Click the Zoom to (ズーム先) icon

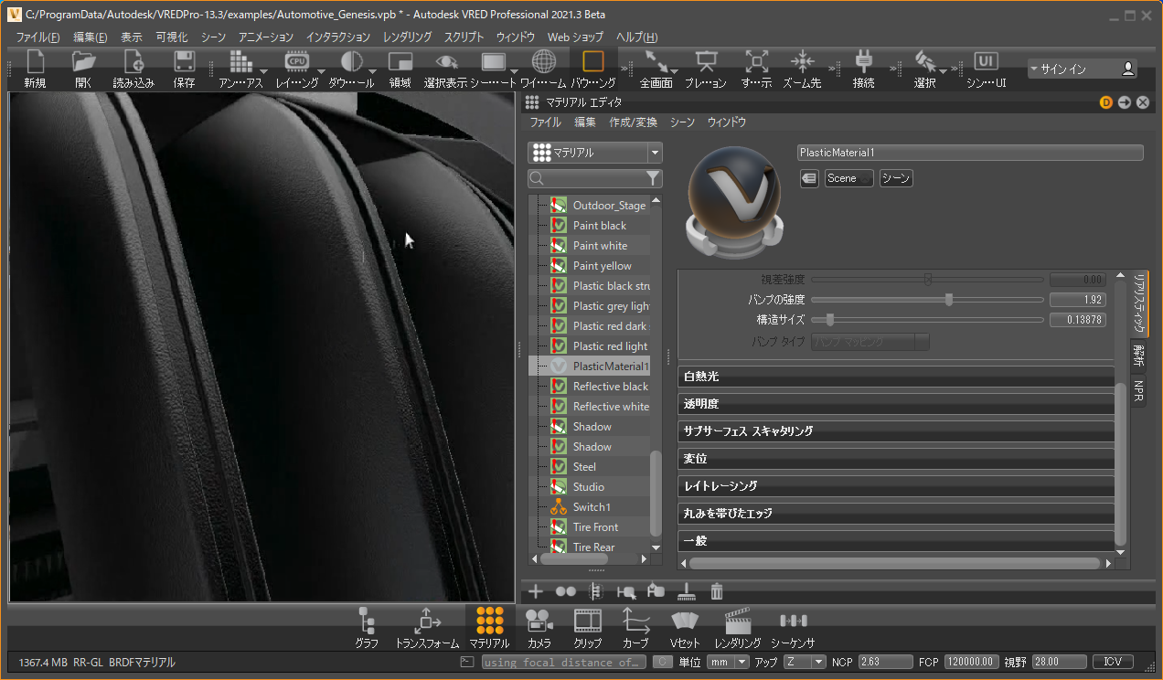[x=802, y=62]
